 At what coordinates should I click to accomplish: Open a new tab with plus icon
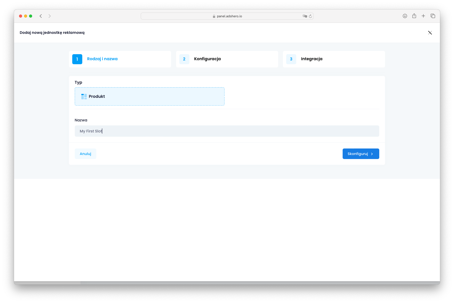[x=423, y=16]
